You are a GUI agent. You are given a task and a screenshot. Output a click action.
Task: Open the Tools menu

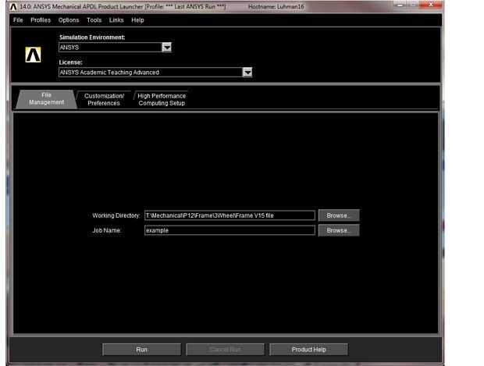click(94, 20)
